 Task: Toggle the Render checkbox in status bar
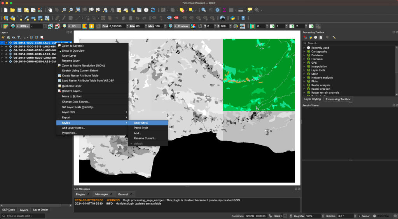[360, 216]
